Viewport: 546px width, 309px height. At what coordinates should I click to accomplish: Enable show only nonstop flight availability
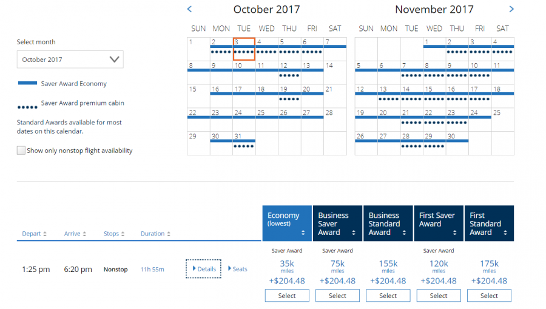coord(21,151)
